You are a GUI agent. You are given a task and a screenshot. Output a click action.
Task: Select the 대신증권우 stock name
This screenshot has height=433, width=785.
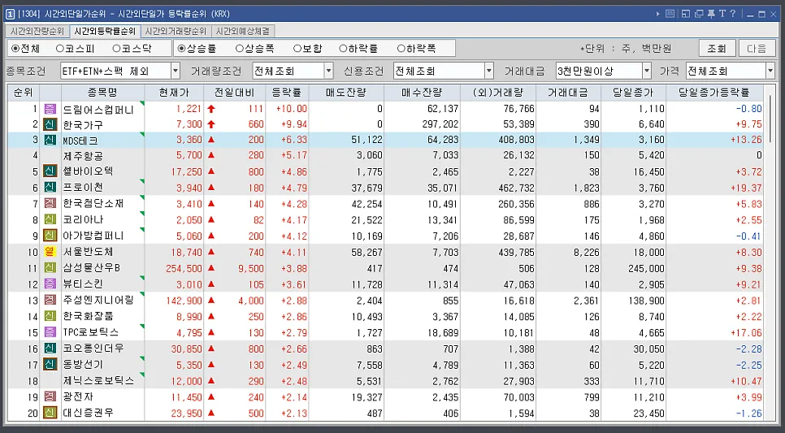click(x=88, y=413)
